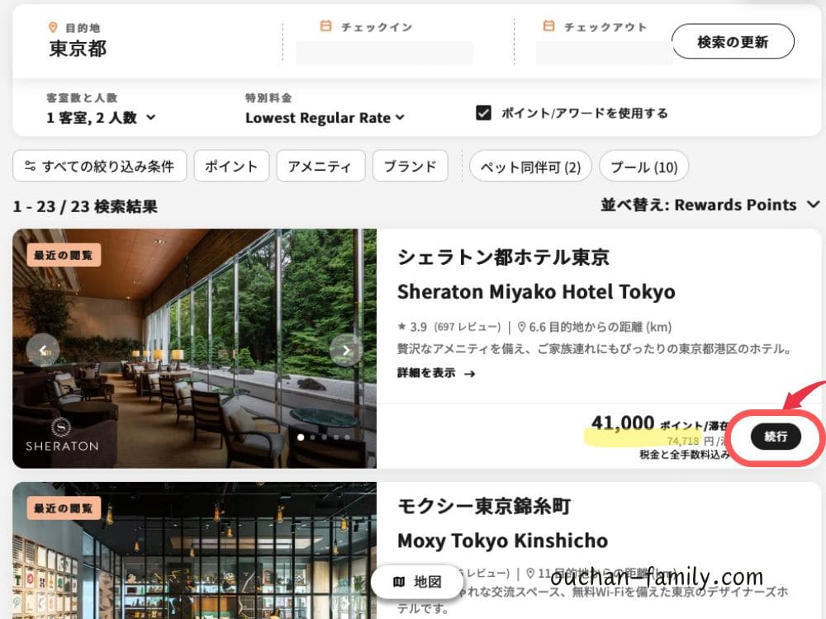826x619 pixels.
Task: Select the first Sheraton carousel dot
Action: (x=301, y=437)
